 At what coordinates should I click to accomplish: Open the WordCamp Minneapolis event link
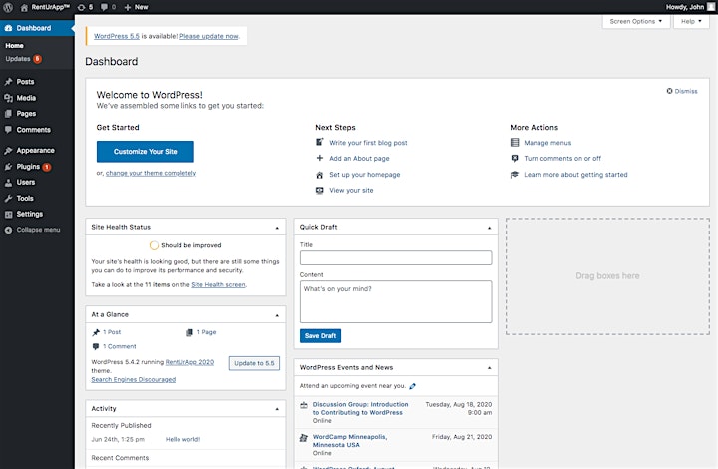coord(350,441)
